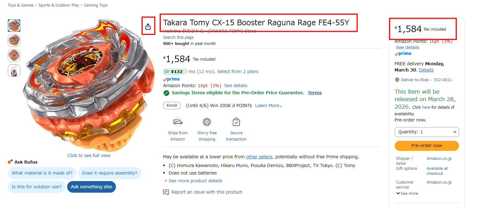The width and height of the screenshot is (479, 207).
Task: Expand See more seller details
Action: coord(407,194)
